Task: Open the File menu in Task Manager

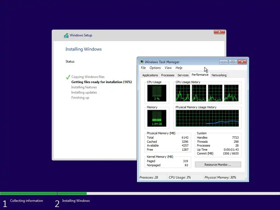Action: click(x=143, y=68)
